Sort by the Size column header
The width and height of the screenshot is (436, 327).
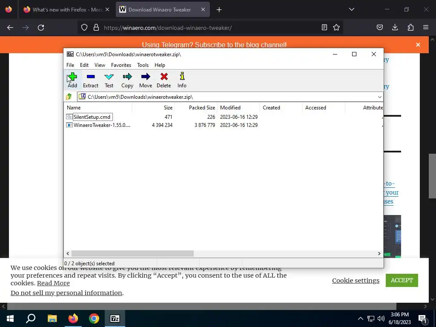[153, 108]
